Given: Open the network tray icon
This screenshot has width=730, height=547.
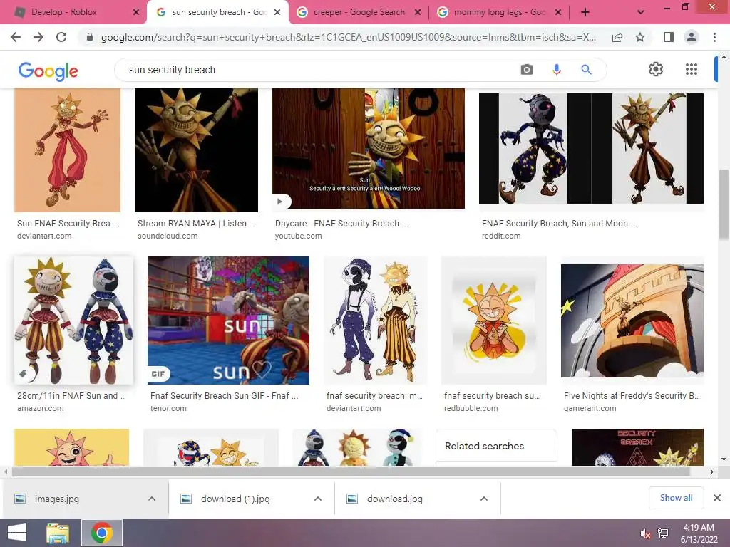Looking at the screenshot, I should click(663, 533).
